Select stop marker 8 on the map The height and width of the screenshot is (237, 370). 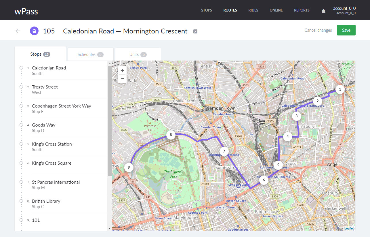[171, 135]
